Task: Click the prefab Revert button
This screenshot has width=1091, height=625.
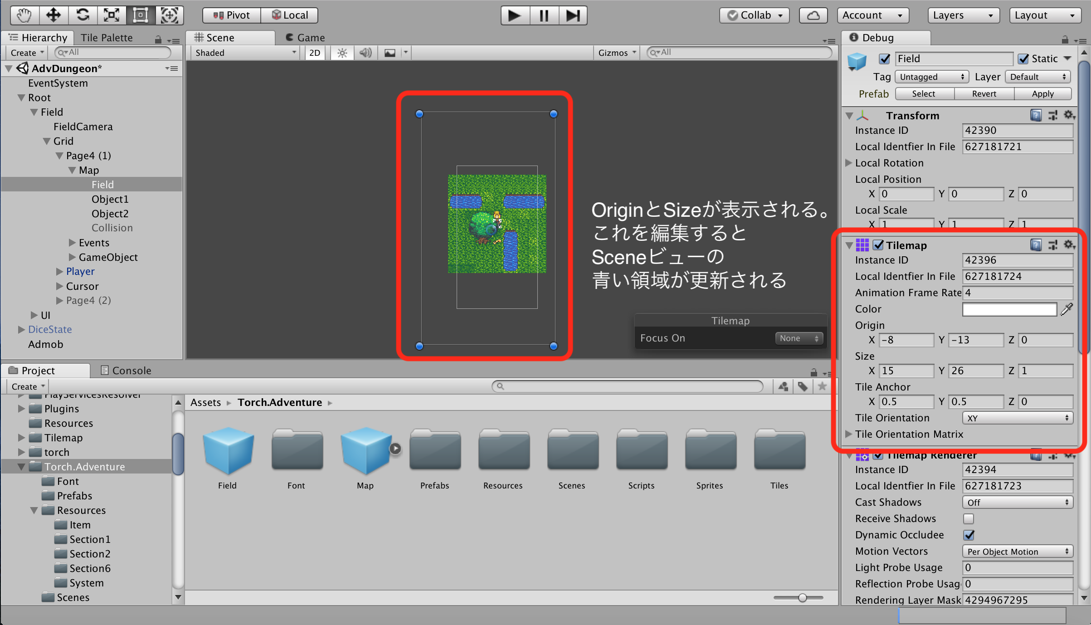Action: click(984, 94)
